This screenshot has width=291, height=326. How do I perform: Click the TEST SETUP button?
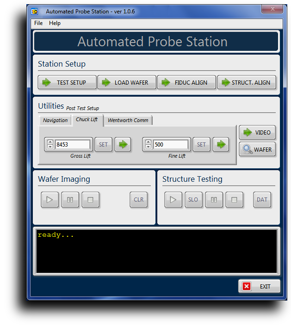pyautogui.click(x=67, y=82)
